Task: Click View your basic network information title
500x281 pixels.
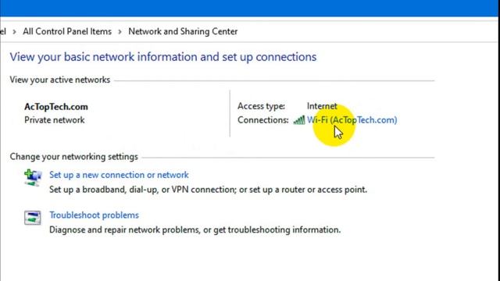Action: [163, 57]
